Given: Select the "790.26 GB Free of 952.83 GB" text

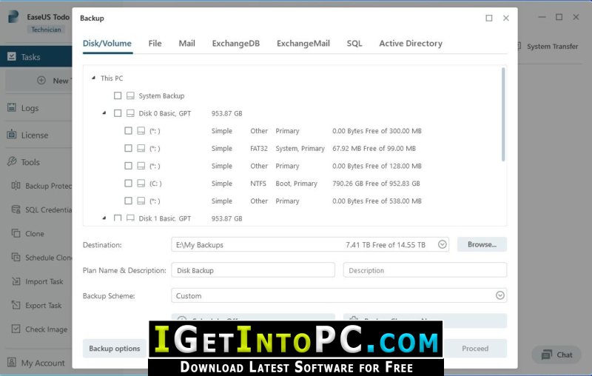Looking at the screenshot, I should 376,183.
